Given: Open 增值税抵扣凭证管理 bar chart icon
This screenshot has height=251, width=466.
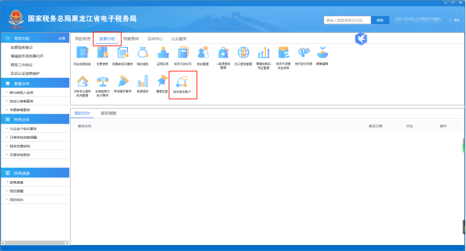Looking at the screenshot, I should click(x=263, y=53).
